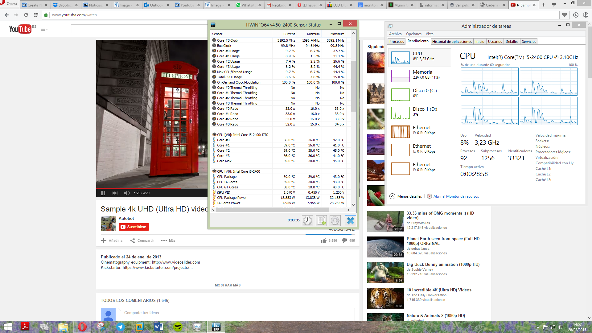This screenshot has height=333, width=592.
Task: Open the Big Buck Bunny animation video
Action: click(x=443, y=265)
